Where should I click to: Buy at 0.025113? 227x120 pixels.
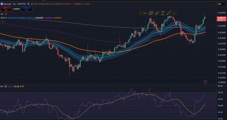27,9
